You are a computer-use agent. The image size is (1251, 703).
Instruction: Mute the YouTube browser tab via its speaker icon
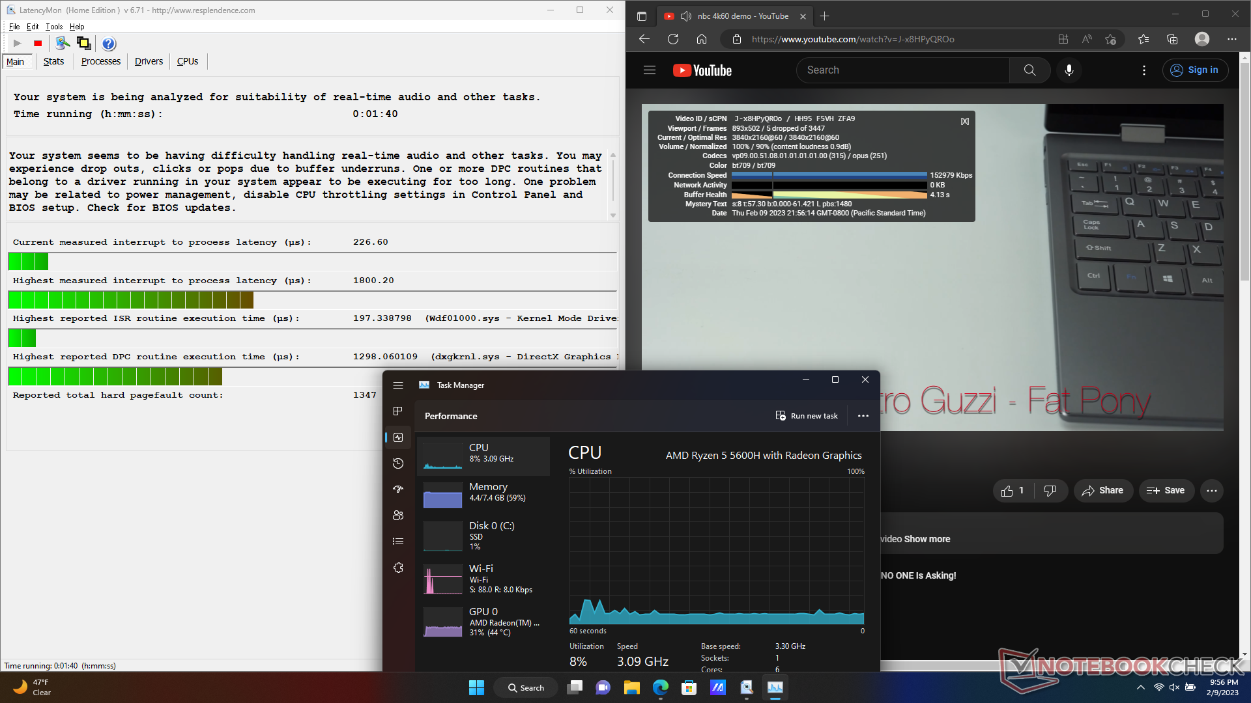click(x=685, y=16)
